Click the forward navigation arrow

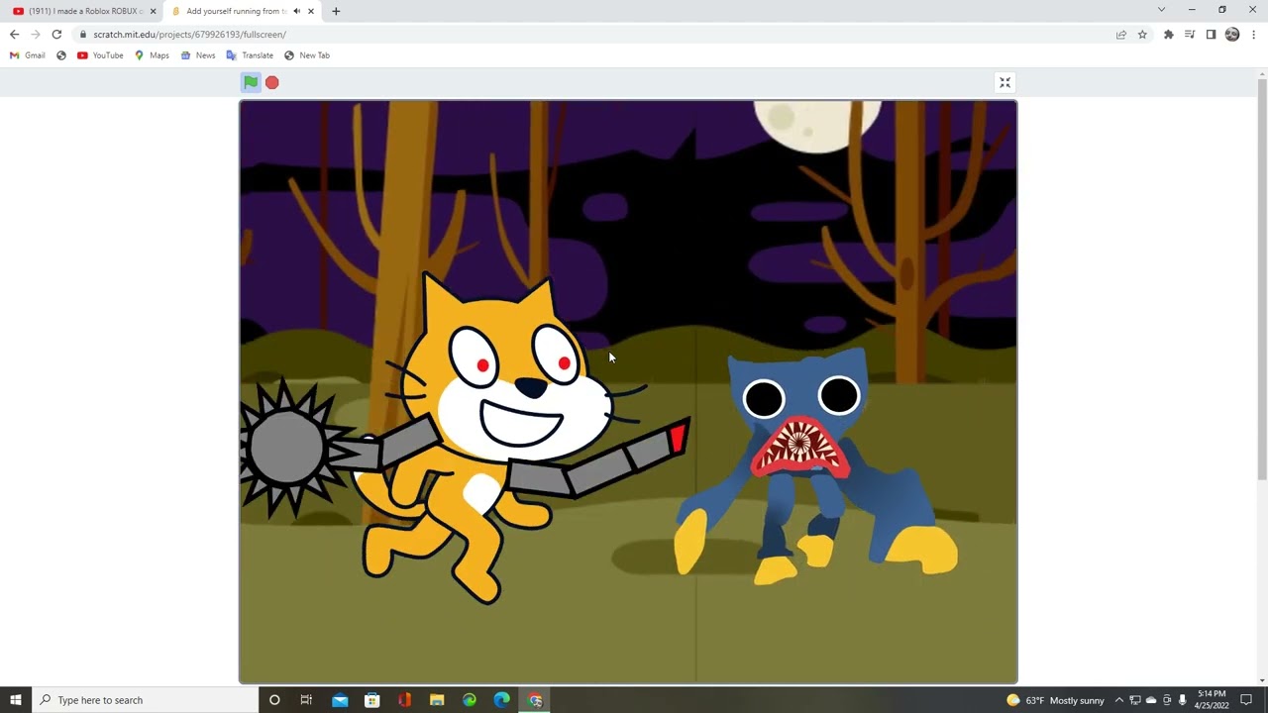coord(36,35)
